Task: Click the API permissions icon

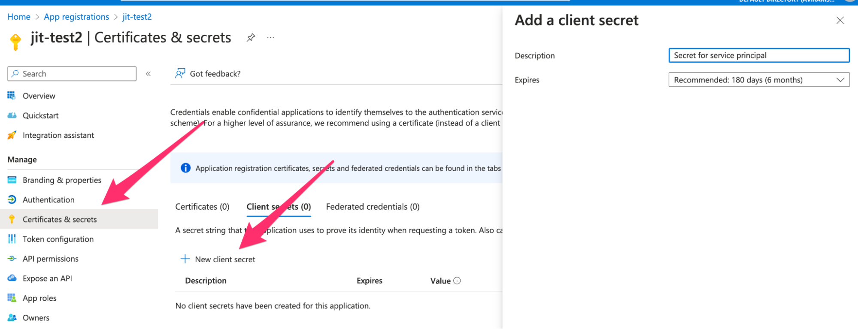Action: pos(12,258)
